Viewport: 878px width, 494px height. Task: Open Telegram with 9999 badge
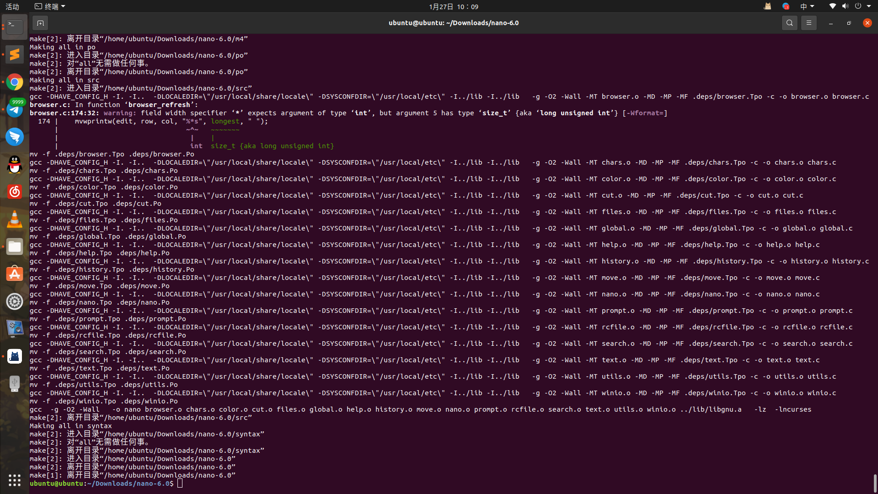pyautogui.click(x=15, y=109)
